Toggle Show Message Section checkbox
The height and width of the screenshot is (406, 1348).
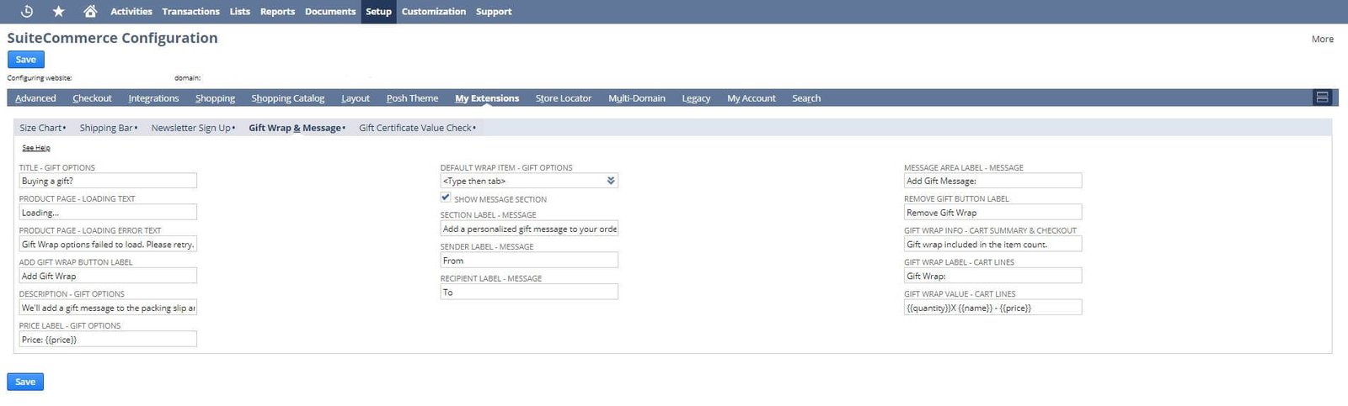click(446, 197)
